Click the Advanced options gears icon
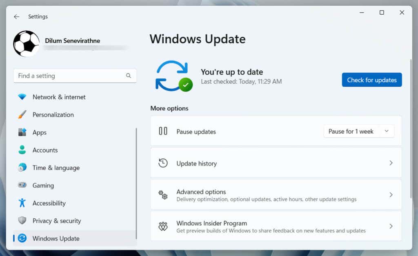 [163, 195]
